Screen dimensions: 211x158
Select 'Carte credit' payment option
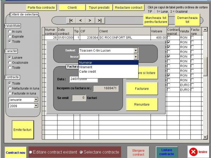pyautogui.click(x=88, y=71)
